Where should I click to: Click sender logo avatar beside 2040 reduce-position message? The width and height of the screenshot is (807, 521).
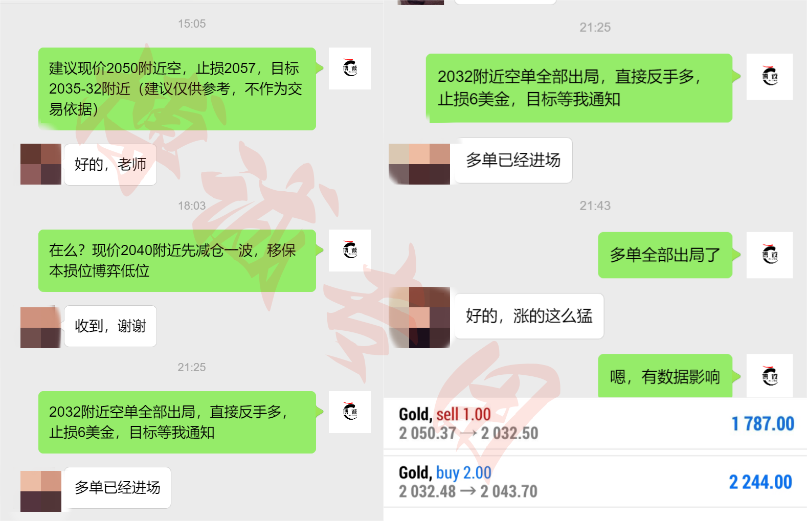[350, 251]
